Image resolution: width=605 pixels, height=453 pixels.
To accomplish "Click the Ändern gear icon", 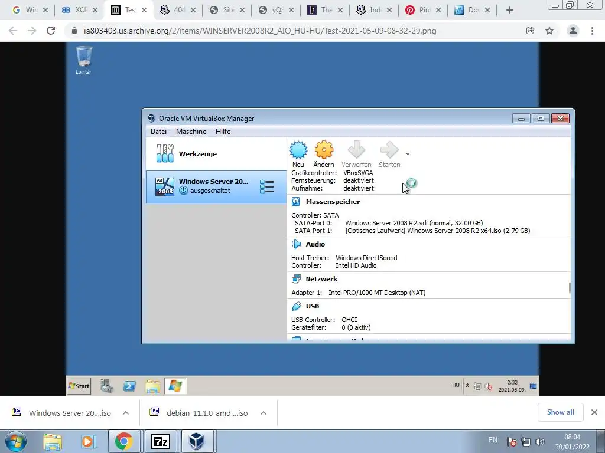I will pos(324,150).
